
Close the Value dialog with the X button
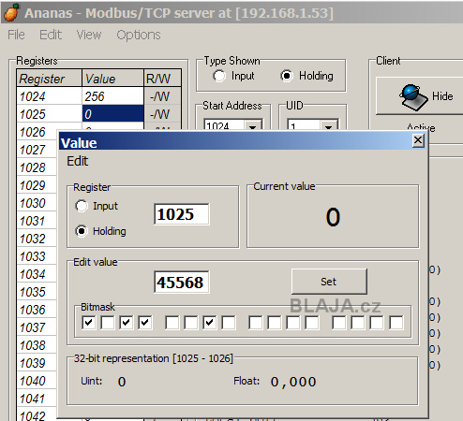[x=418, y=140]
